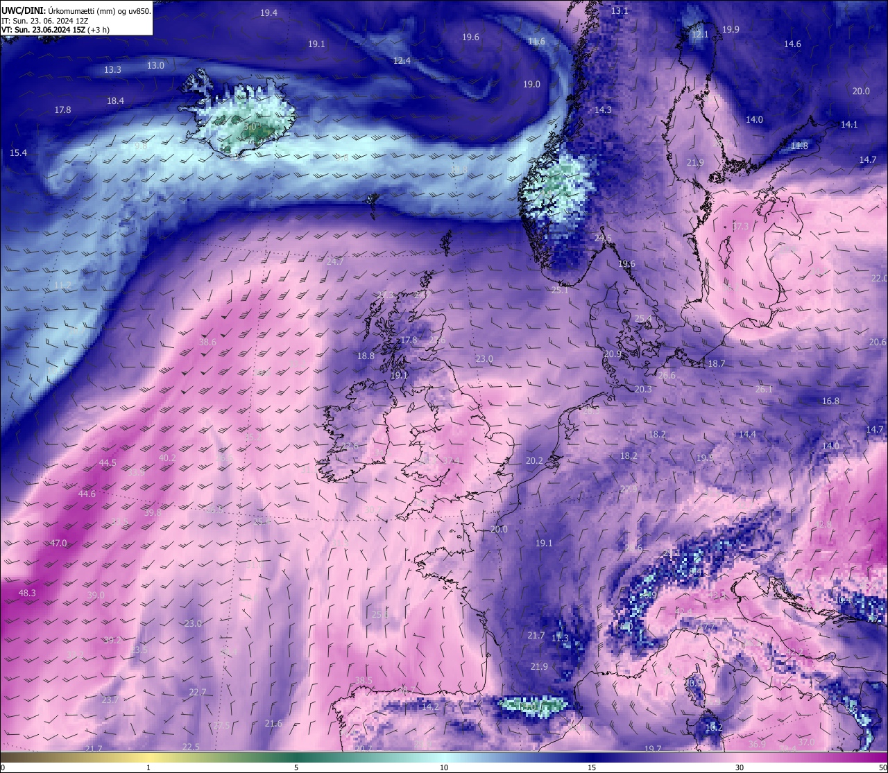Screen dimensions: 888x773
Task: Click the 19.0 value label
Action: coord(531,85)
